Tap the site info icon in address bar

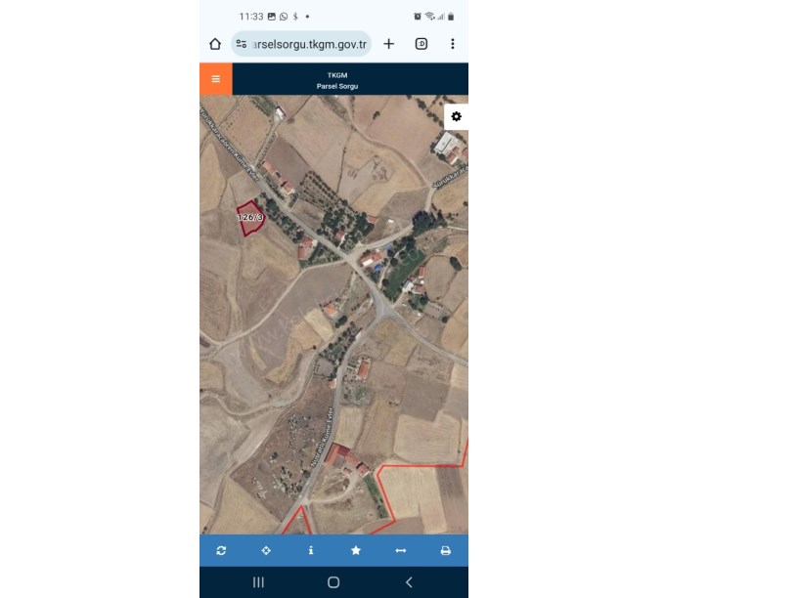point(242,44)
